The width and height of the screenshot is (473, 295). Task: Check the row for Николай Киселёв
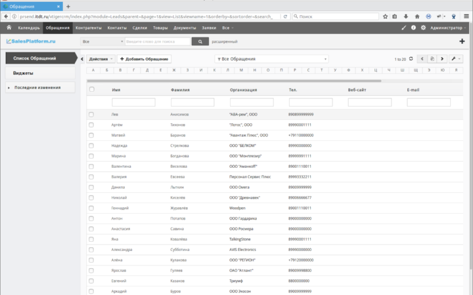91,197
